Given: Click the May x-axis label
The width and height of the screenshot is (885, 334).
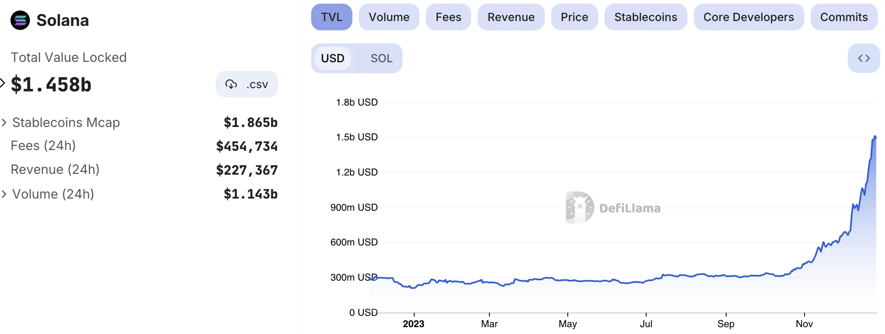Looking at the screenshot, I should (x=568, y=324).
